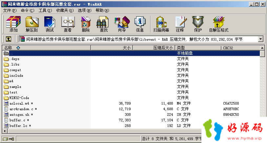The width and height of the screenshot is (267, 143).
Task: Open the File (文件) menu
Action: point(10,10)
